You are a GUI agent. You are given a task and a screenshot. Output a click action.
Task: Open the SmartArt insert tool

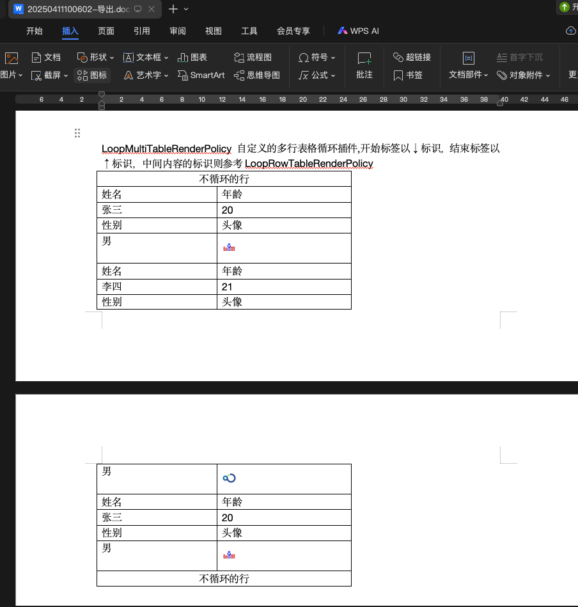(201, 75)
